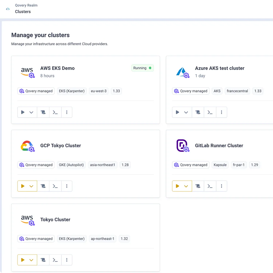This screenshot has height=273, width=273.
Task: Open more options for Azure AKS test cluster
Action: coord(221,112)
